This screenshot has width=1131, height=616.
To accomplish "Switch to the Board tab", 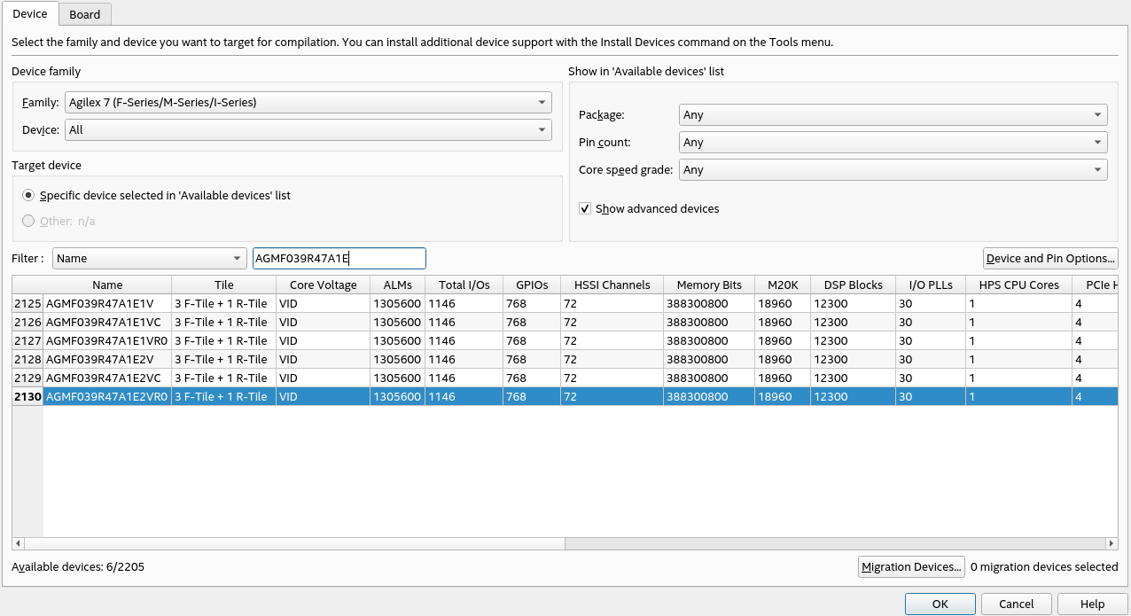I will tap(85, 14).
